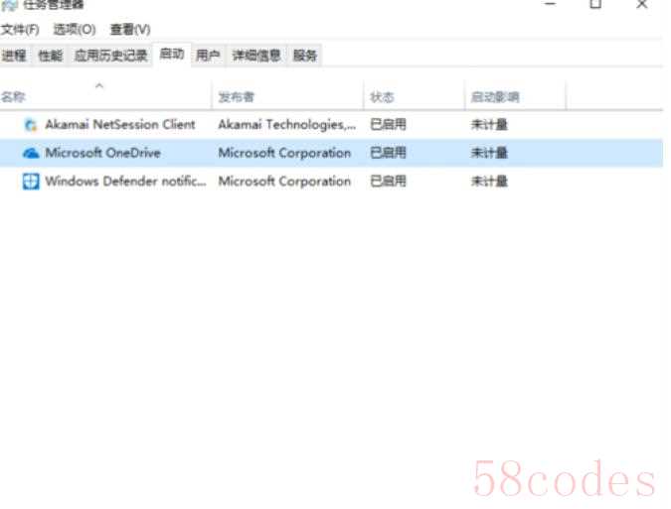This screenshot has width=671, height=509.
Task: Click 已启用 status in Akamai row
Action: [388, 125]
